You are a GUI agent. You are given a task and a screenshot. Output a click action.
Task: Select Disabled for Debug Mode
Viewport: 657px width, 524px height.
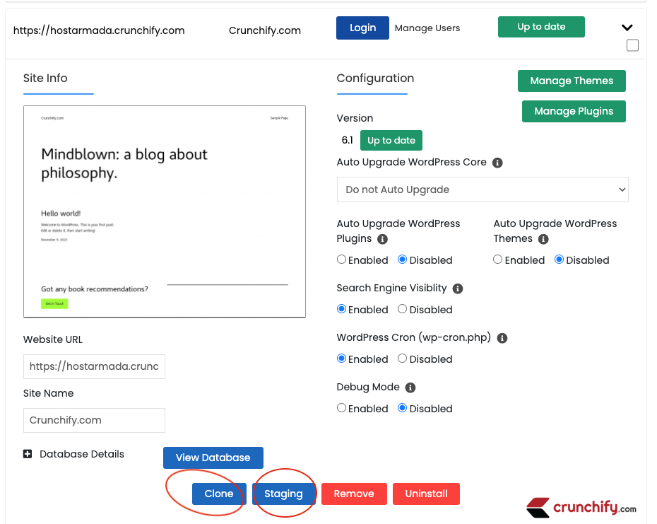pos(402,408)
